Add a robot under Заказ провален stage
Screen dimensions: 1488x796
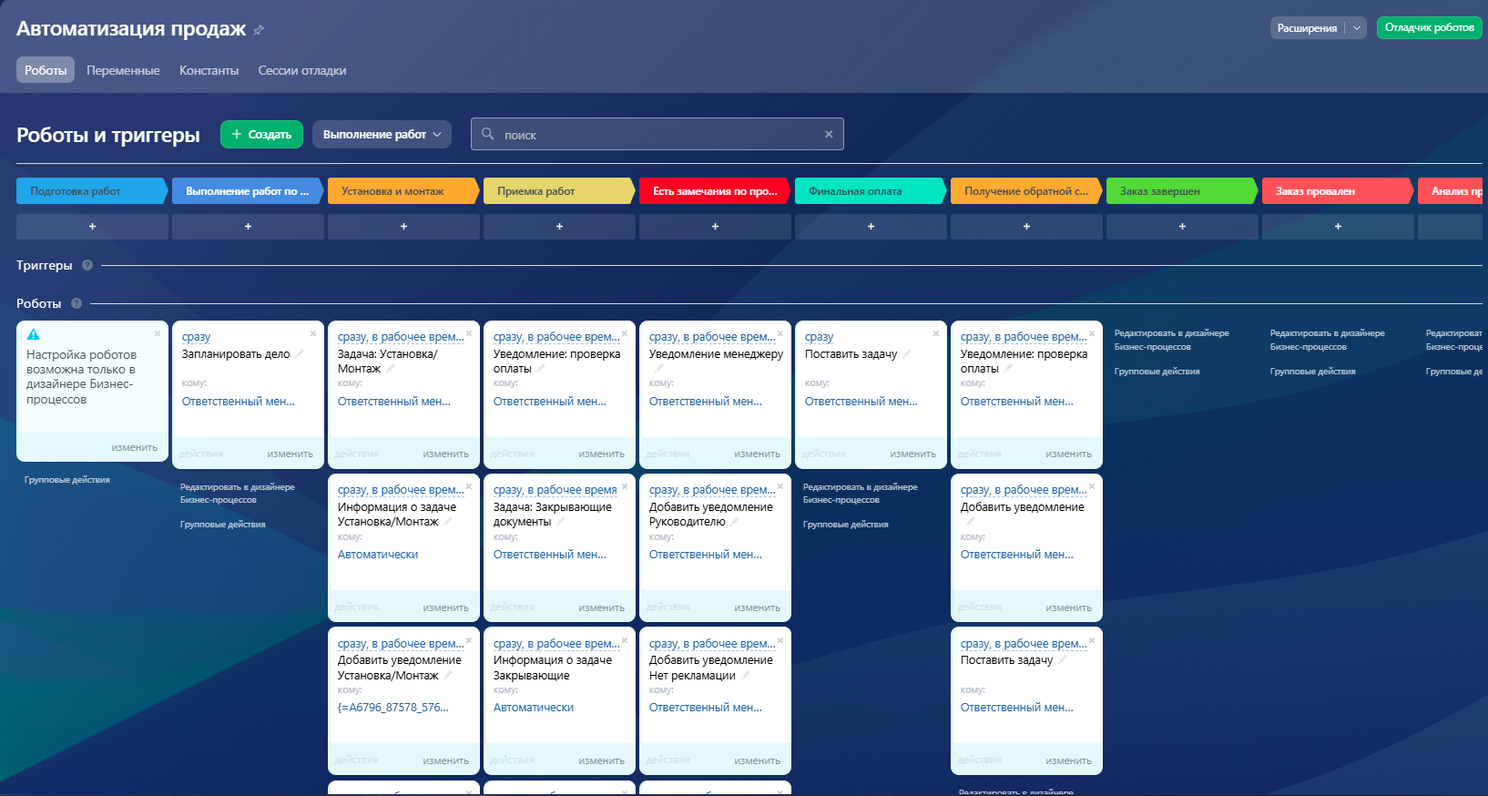tap(1338, 226)
